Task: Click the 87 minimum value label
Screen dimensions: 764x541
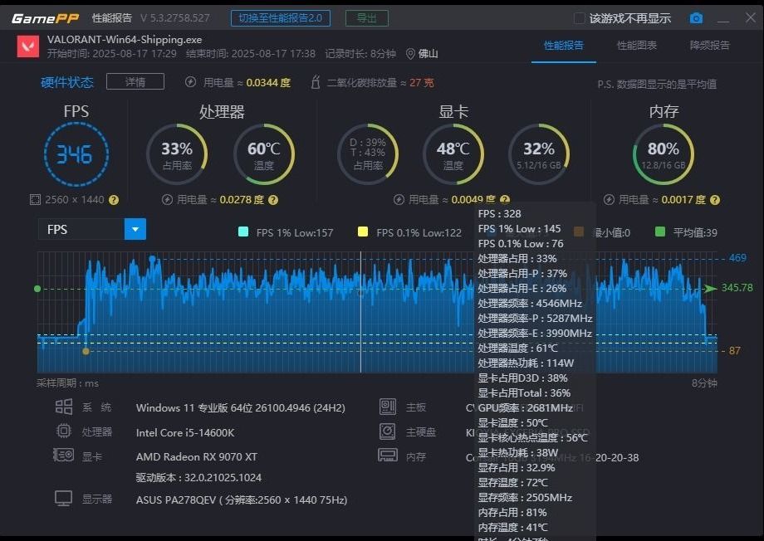Action: [x=734, y=351]
